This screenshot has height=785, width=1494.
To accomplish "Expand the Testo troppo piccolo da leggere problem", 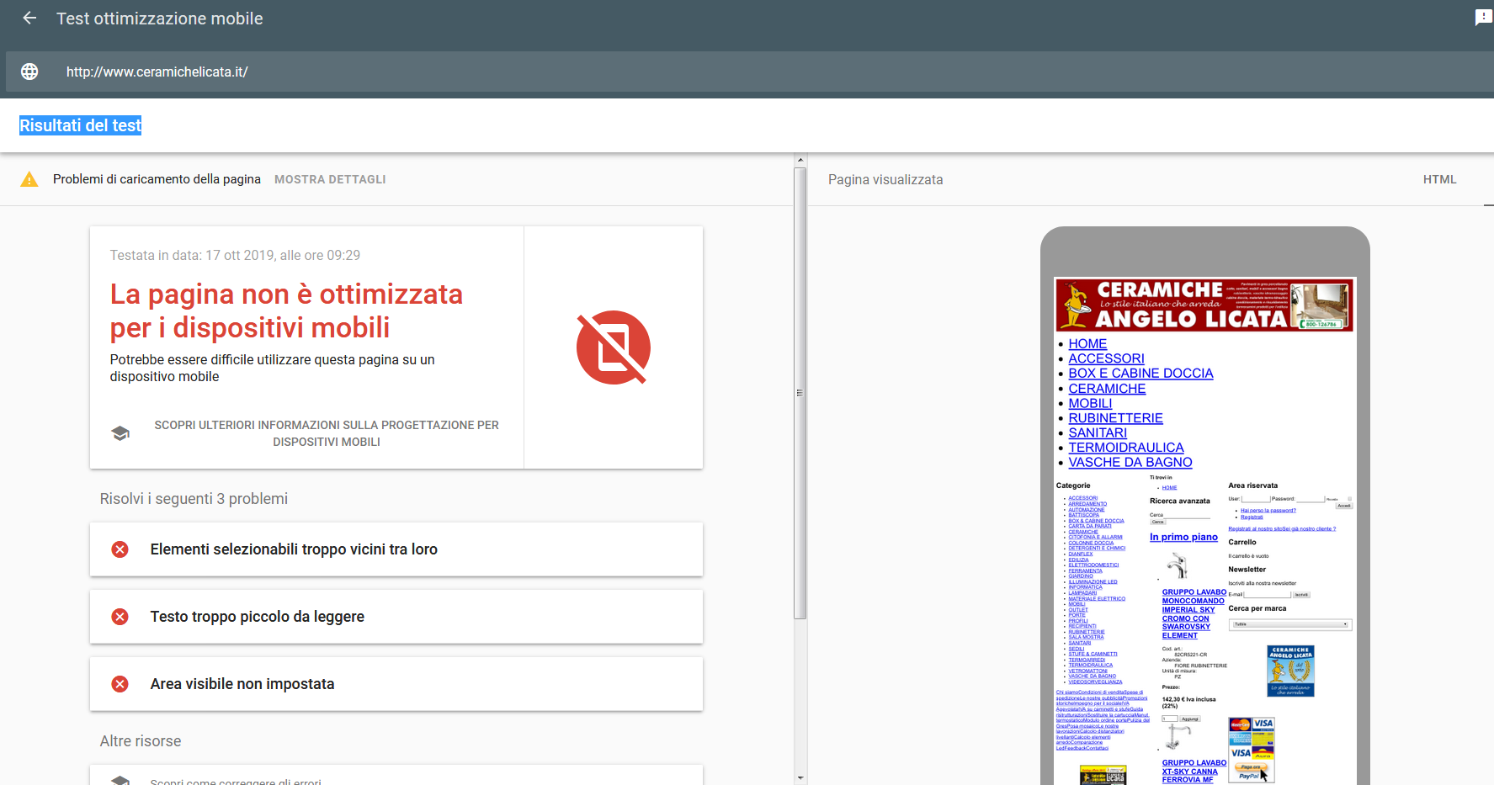I will [x=396, y=617].
